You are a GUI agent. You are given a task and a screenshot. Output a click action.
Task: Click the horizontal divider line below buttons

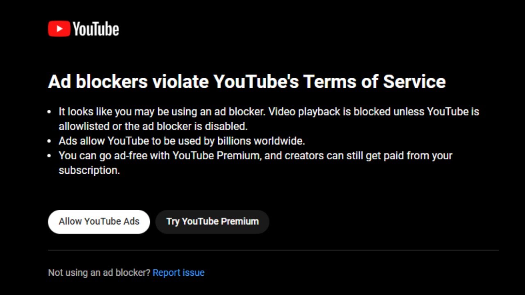pyautogui.click(x=273, y=250)
